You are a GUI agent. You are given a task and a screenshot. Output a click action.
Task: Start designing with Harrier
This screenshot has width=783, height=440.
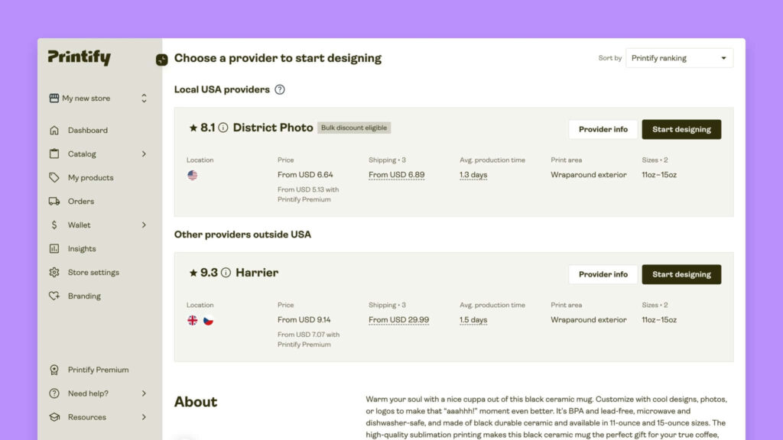[681, 274]
